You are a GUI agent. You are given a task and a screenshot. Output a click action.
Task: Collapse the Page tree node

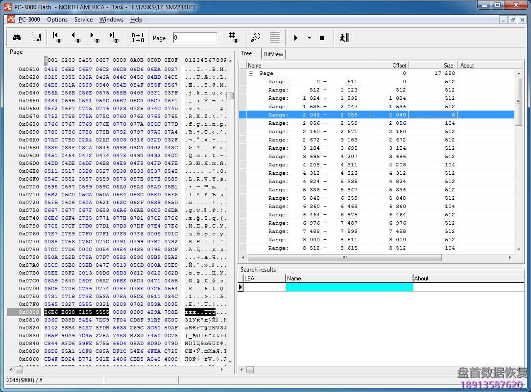click(251, 73)
